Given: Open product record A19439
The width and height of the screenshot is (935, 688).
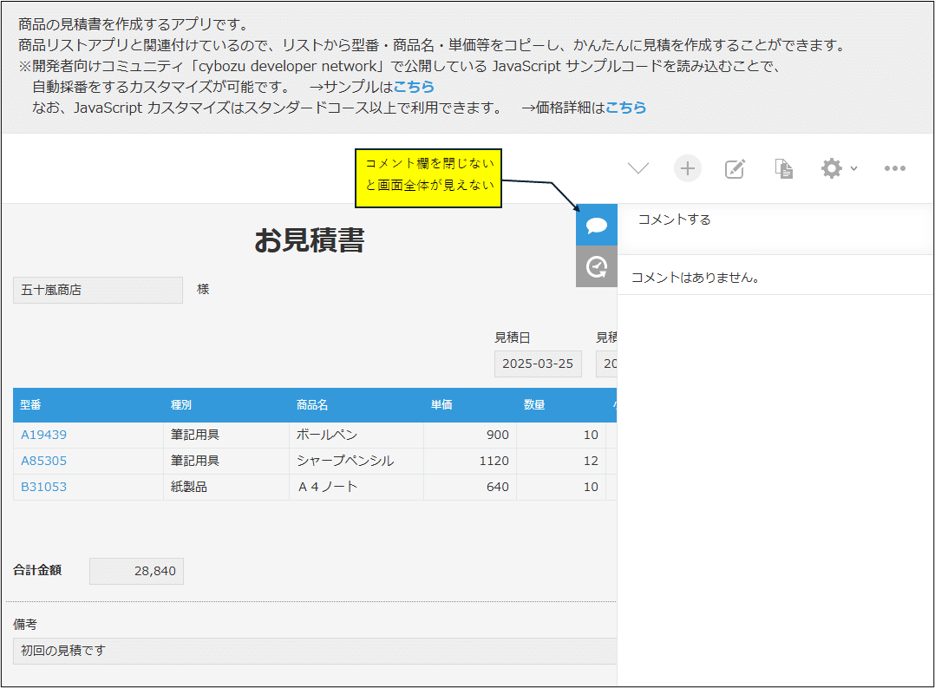Looking at the screenshot, I should [x=43, y=435].
